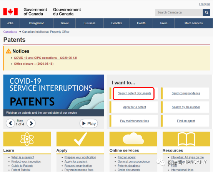Click Apply for a patent under Apply

click(76, 162)
